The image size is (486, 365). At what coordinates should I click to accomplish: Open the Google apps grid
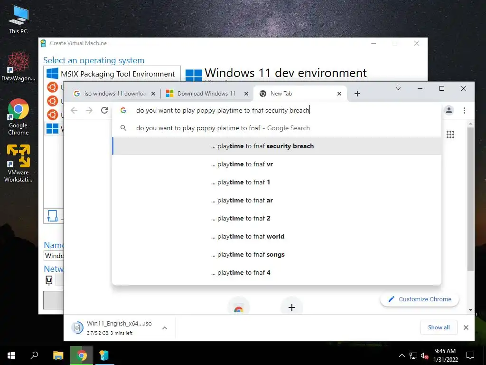point(450,134)
